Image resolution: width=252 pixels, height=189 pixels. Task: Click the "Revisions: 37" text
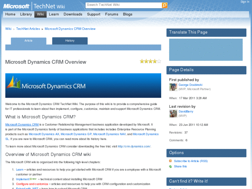click(x=179, y=132)
